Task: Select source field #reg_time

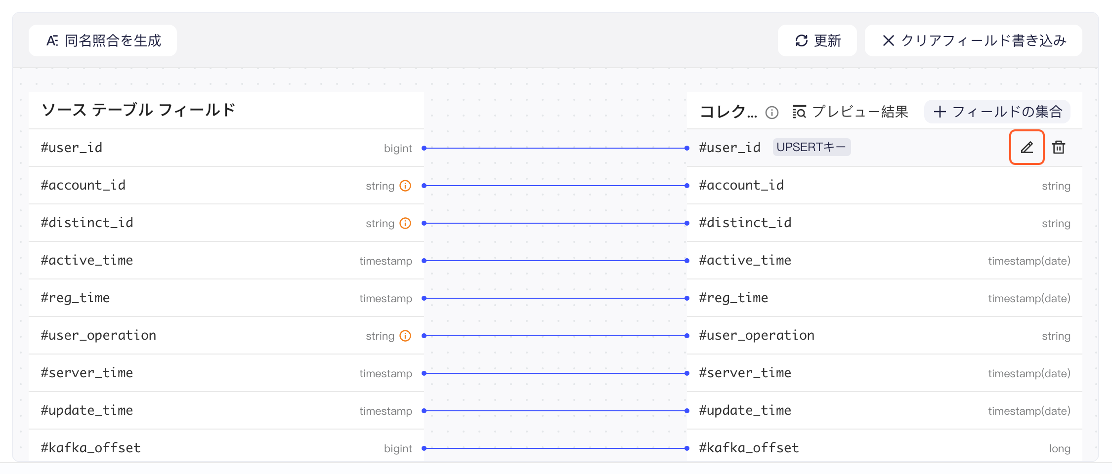Action: (226, 298)
